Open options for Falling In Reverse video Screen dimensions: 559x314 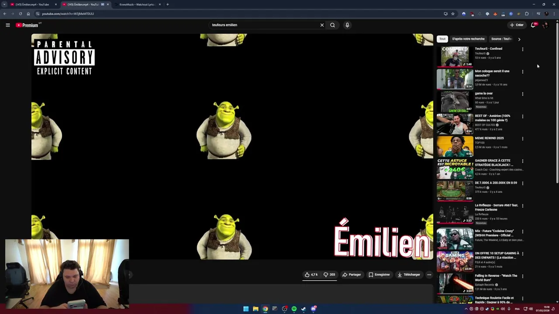tap(522, 276)
